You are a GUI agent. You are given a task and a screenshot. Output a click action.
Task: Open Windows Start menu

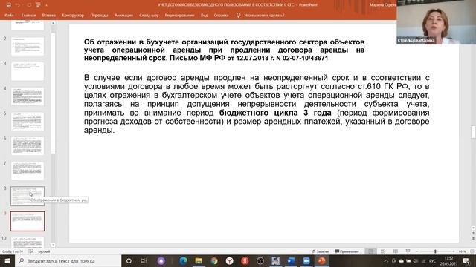(x=7, y=260)
